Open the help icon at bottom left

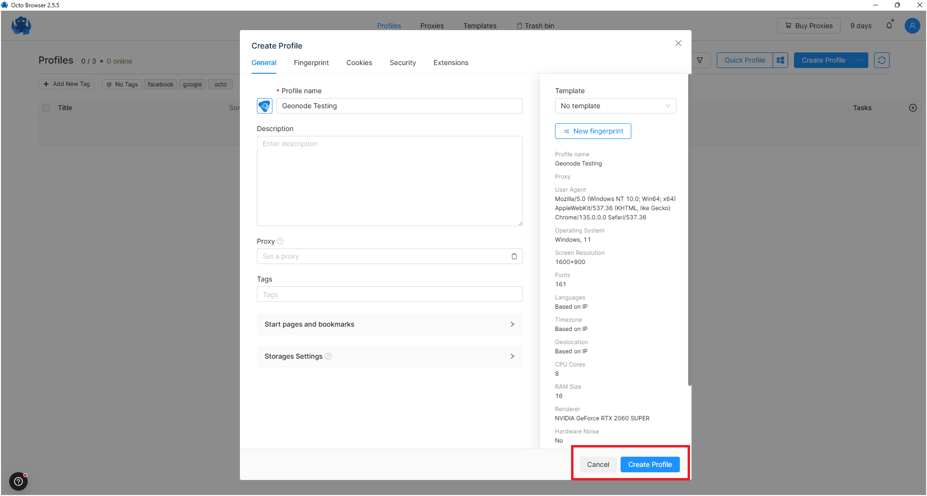18,481
